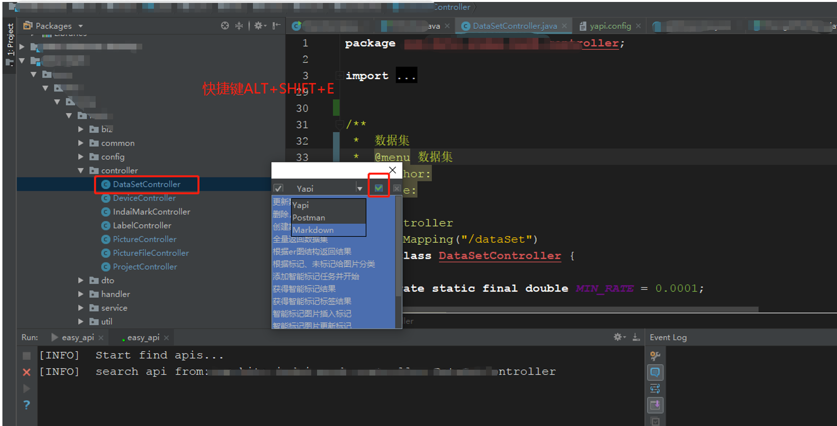Screen dimensions: 837x426
Task: Close the second easy_api run tab
Action: [x=167, y=338]
